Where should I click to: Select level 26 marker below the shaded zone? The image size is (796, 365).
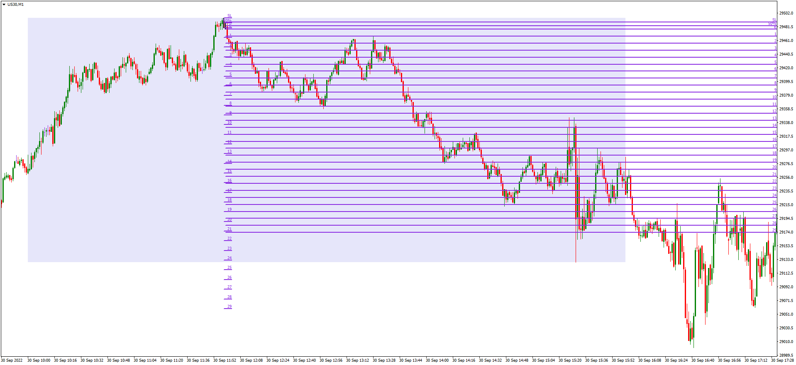pyautogui.click(x=230, y=277)
